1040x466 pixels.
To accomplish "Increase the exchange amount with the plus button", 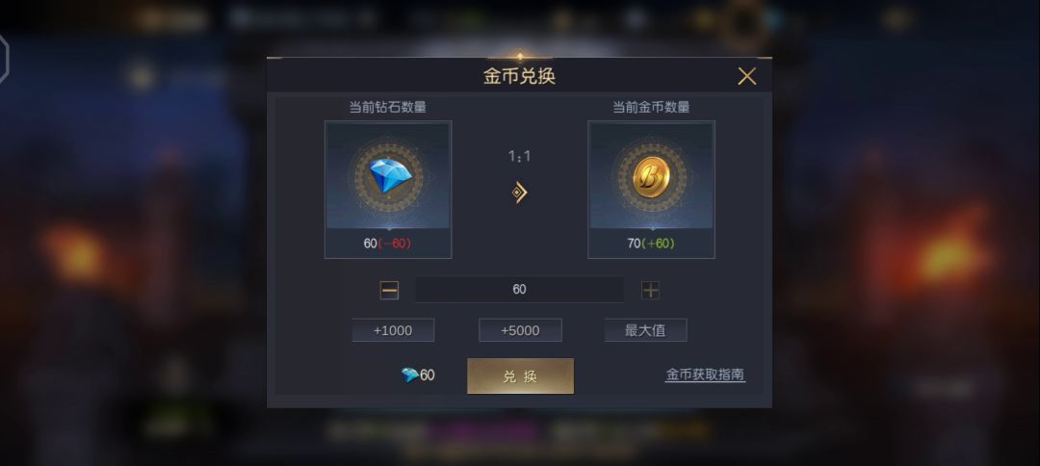I will [650, 291].
